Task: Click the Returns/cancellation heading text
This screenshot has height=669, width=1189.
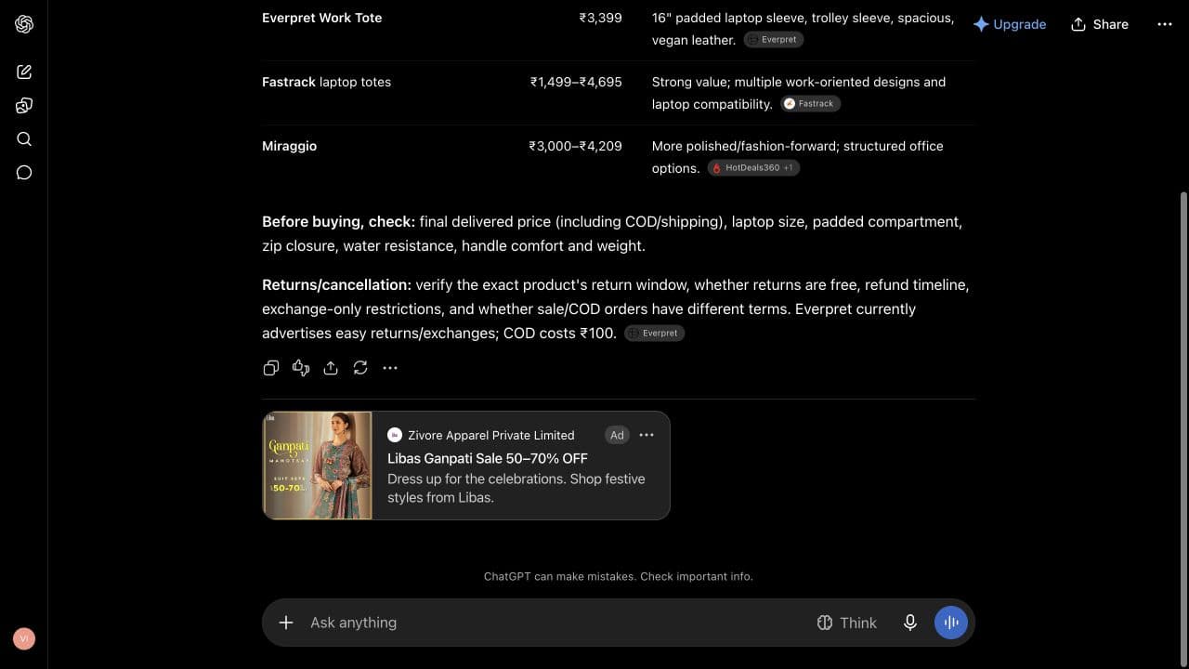Action: pos(336,285)
